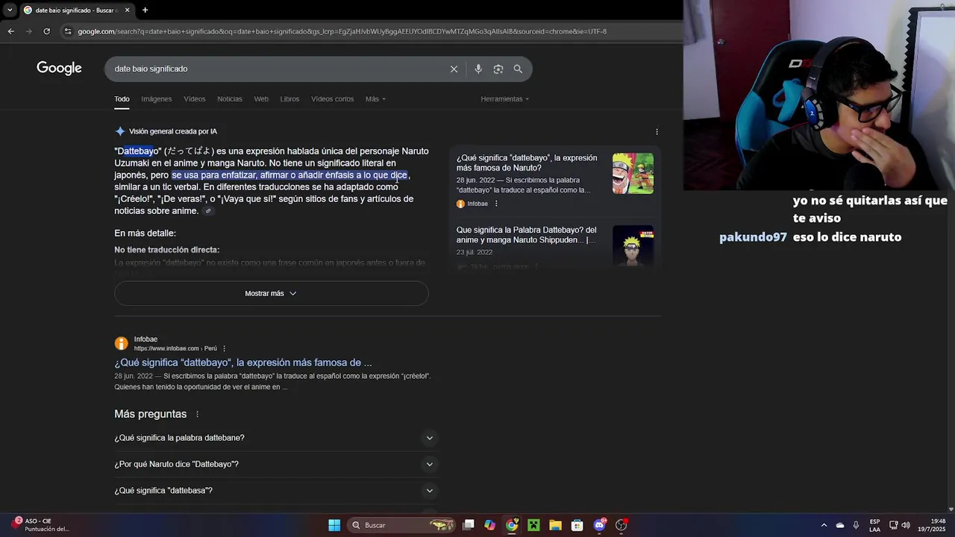This screenshot has height=537, width=955.
Task: Reload the current page
Action: click(x=46, y=31)
